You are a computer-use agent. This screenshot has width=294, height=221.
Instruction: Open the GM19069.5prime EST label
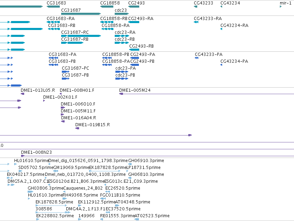(x=71, y=168)
